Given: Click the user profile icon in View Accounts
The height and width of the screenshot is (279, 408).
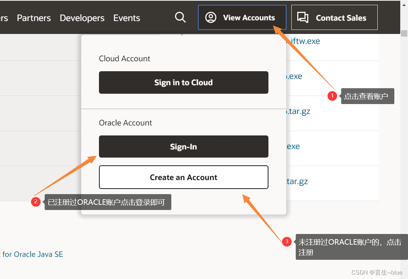Looking at the screenshot, I should pyautogui.click(x=211, y=17).
